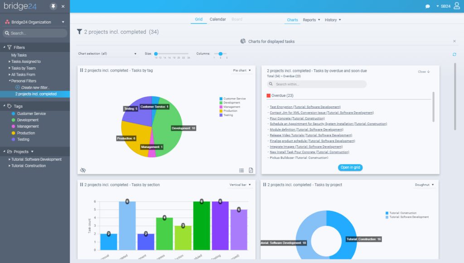This screenshot has width=464, height=263.
Task: Switch to the Calendar tab
Action: pos(218,19)
